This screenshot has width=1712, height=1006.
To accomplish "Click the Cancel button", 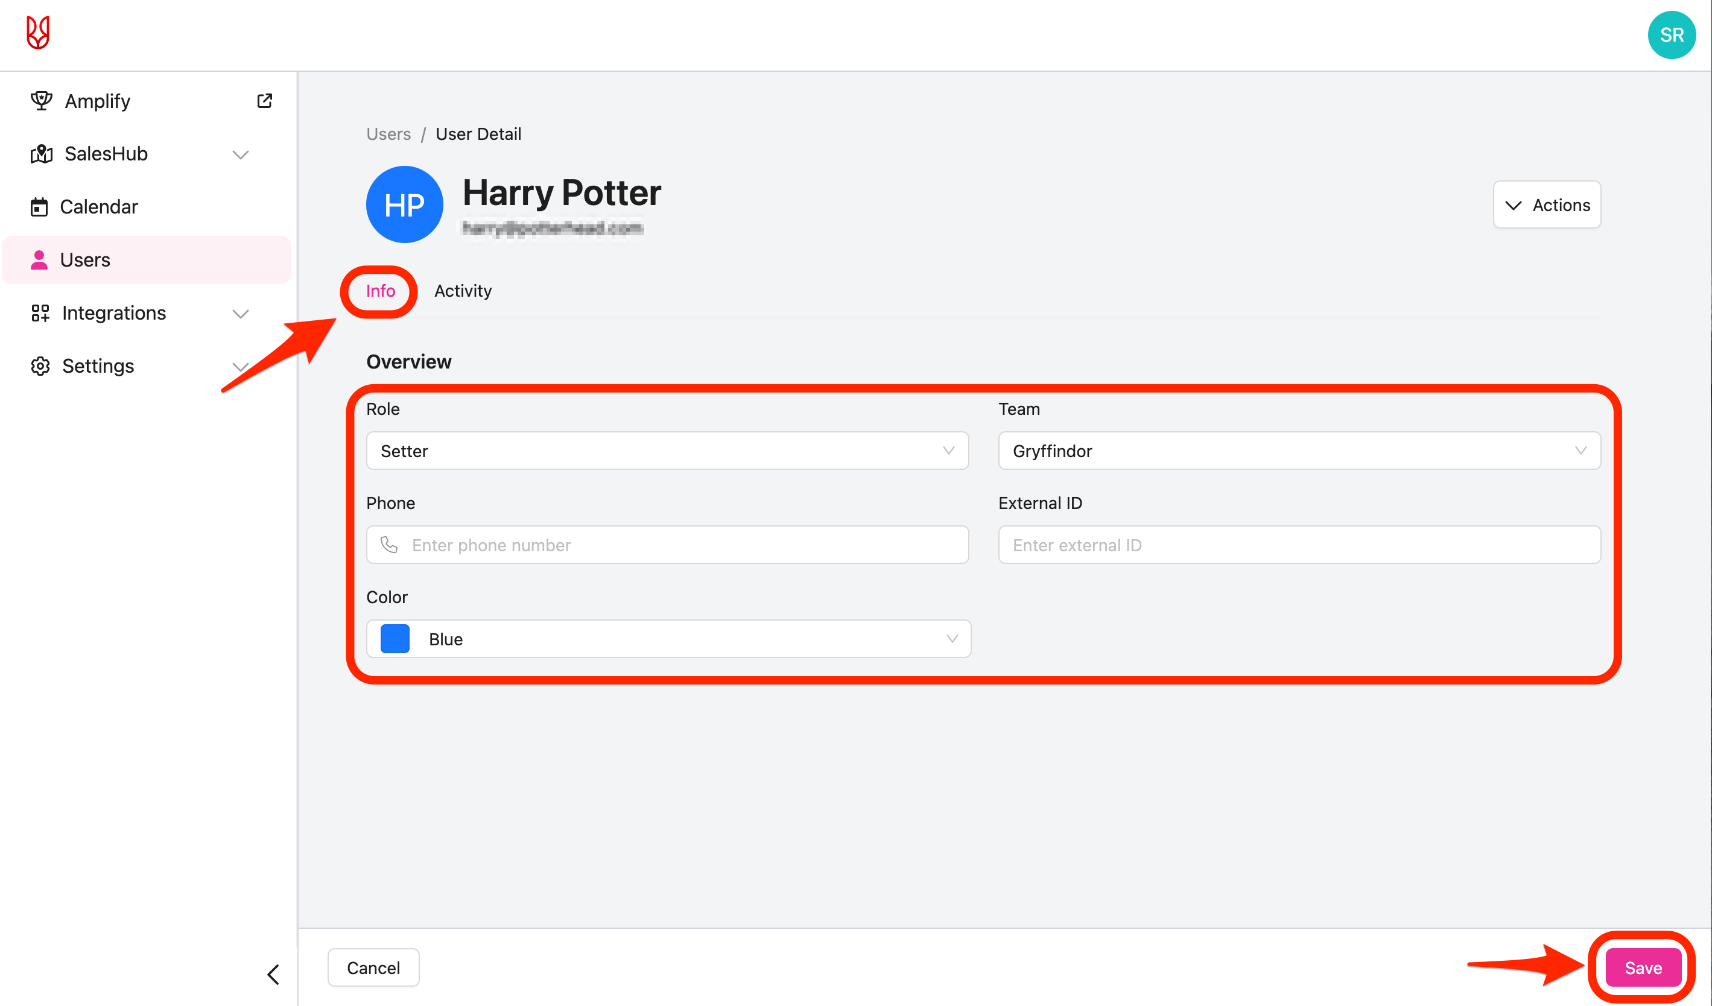I will pos(373,967).
